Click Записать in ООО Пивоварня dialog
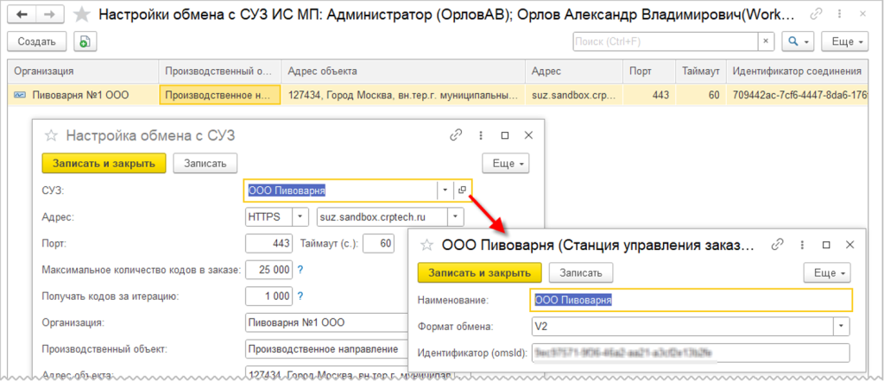This screenshot has width=884, height=381. pos(581,272)
